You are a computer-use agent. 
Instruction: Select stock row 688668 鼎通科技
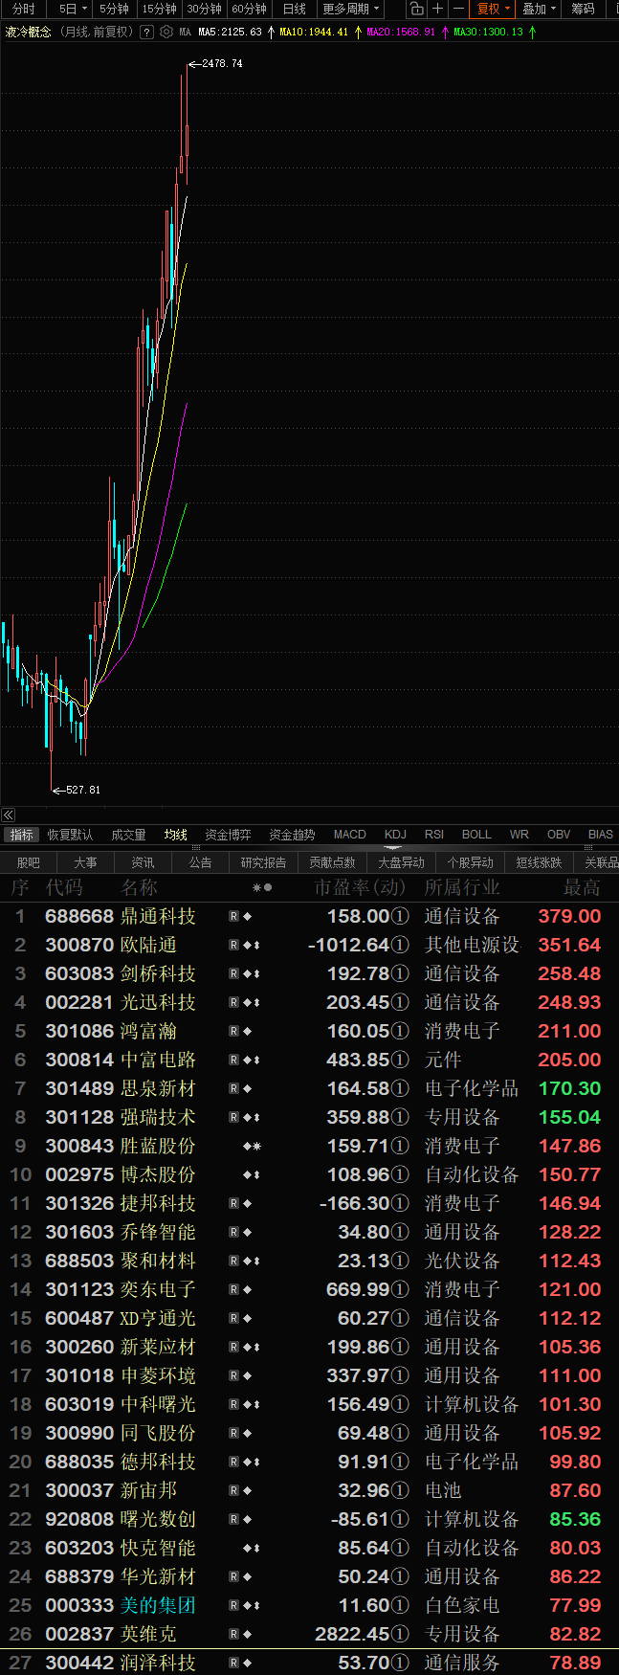tap(309, 916)
